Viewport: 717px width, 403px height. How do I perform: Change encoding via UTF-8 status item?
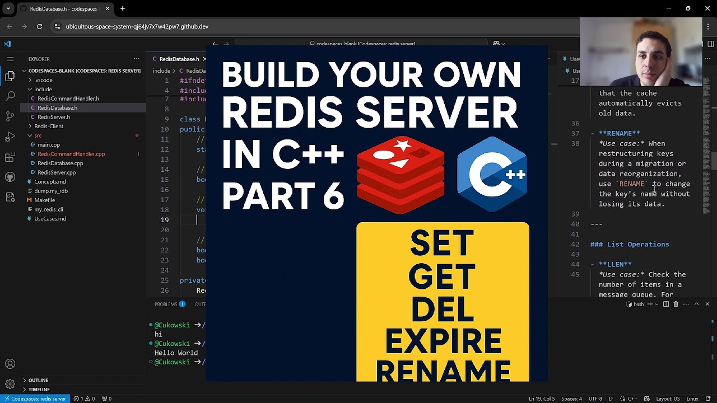(x=595, y=399)
